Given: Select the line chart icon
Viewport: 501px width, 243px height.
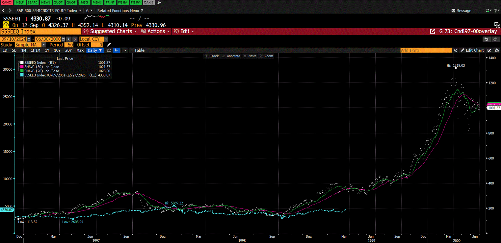Looking at the screenshot, I should 109,50.
